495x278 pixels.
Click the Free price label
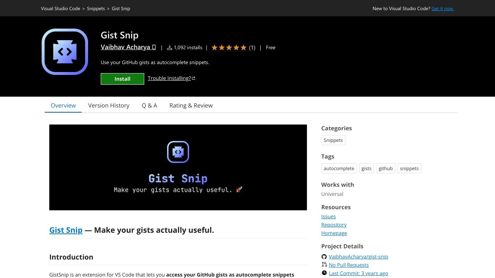(271, 47)
